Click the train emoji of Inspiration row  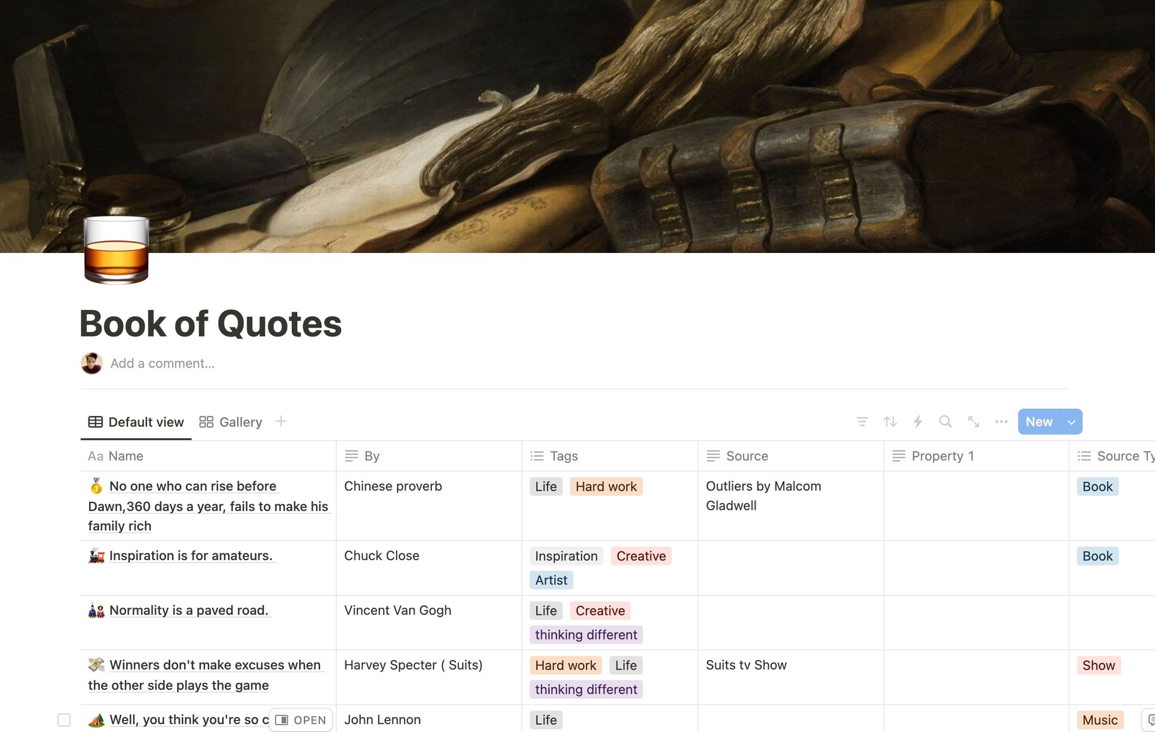(x=96, y=556)
